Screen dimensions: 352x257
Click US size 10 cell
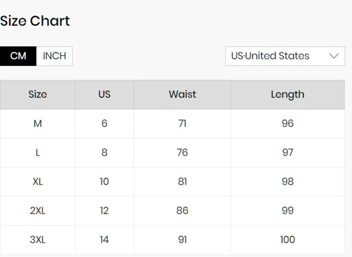pyautogui.click(x=104, y=181)
